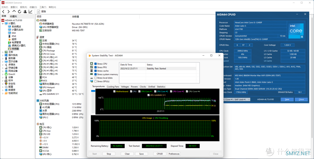Uncheck Stress cache checkbox
The height and width of the screenshot is (159, 314).
point(96,71)
